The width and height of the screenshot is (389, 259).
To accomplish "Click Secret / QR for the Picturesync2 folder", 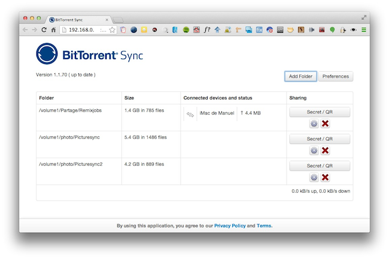I will coord(320,166).
